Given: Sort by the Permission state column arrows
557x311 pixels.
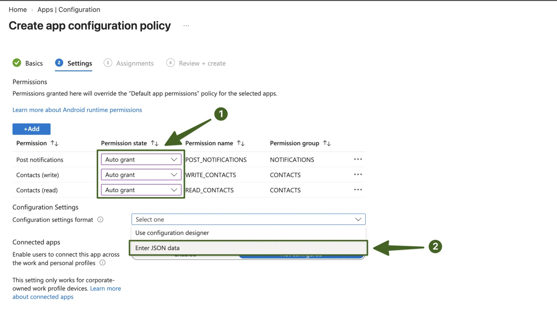Looking at the screenshot, I should [x=155, y=143].
